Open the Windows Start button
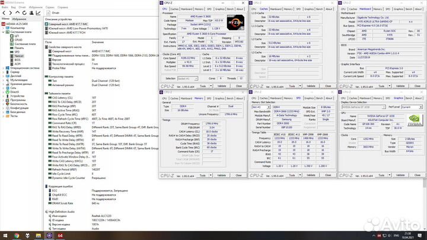 (x=4, y=236)
